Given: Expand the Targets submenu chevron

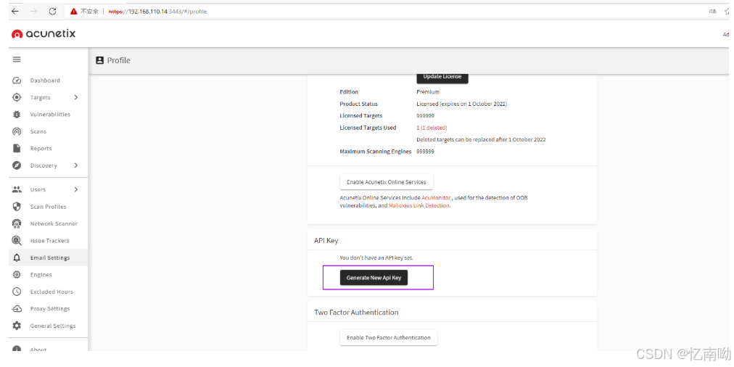Looking at the screenshot, I should coord(76,97).
